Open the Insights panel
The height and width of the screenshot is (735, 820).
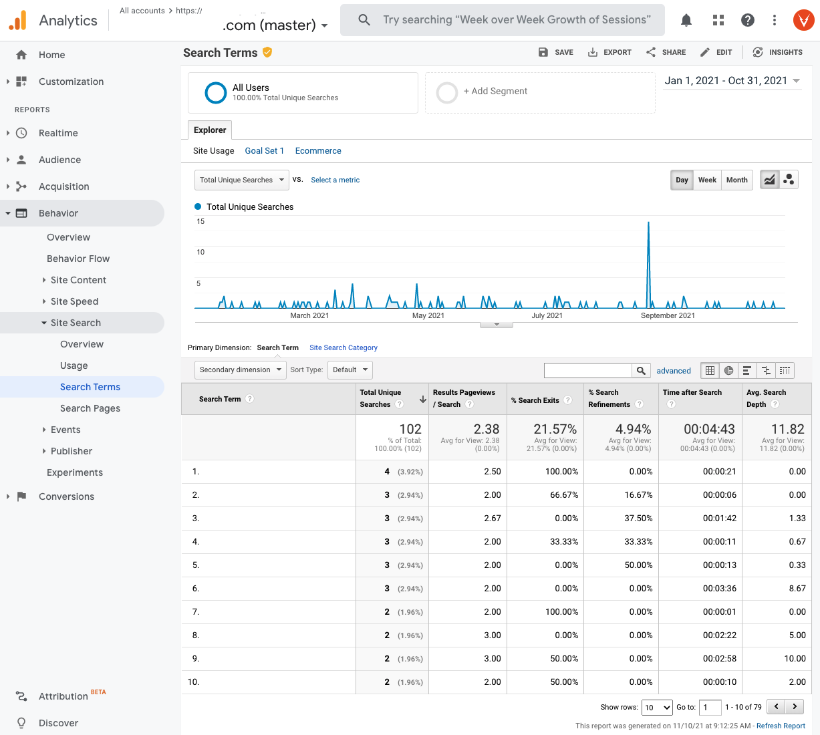pyautogui.click(x=777, y=52)
